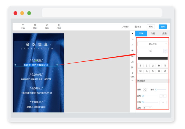Open the 音乐 music settings

click(x=126, y=27)
